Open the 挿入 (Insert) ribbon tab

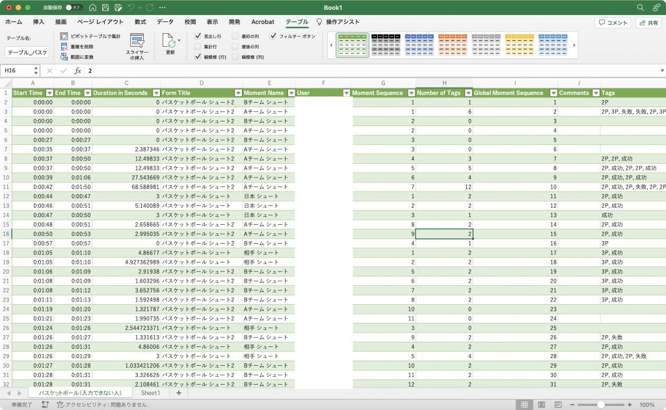pos(38,21)
